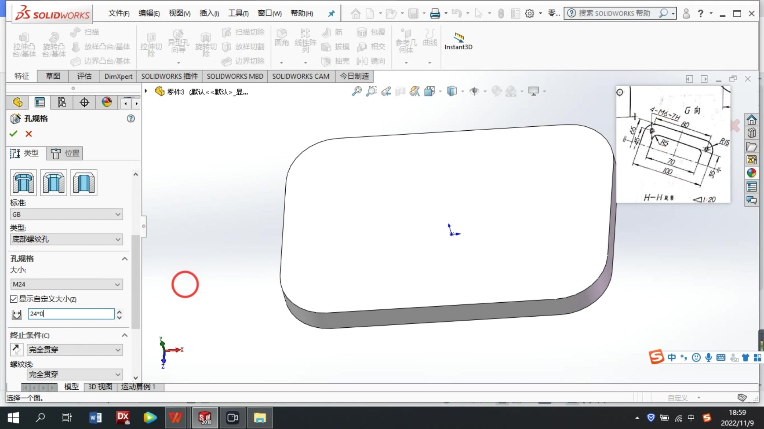Collapse the 终止条件 section
This screenshot has height=429, width=764.
125,335
